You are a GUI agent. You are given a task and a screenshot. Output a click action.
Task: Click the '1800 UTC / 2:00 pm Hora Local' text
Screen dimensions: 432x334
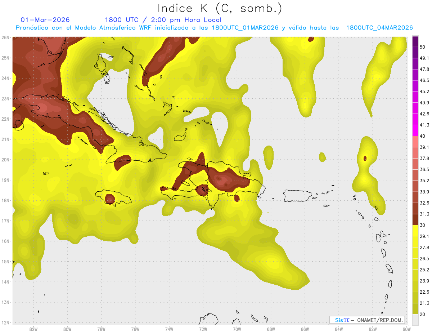point(163,20)
